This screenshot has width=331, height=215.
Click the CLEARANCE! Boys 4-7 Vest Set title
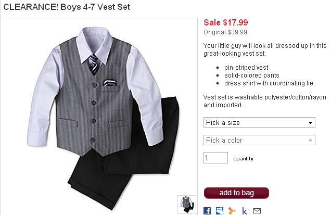point(67,7)
